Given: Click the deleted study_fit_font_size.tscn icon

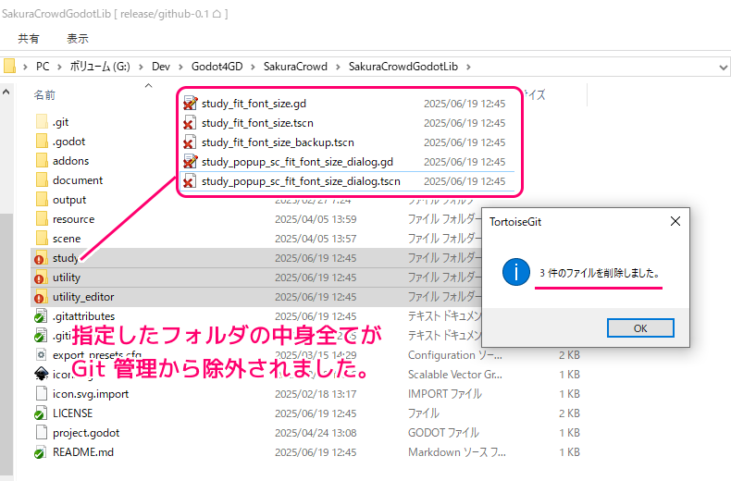Looking at the screenshot, I should click(190, 123).
